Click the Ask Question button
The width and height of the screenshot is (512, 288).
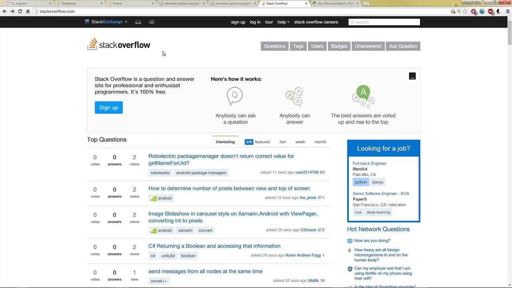coord(403,46)
